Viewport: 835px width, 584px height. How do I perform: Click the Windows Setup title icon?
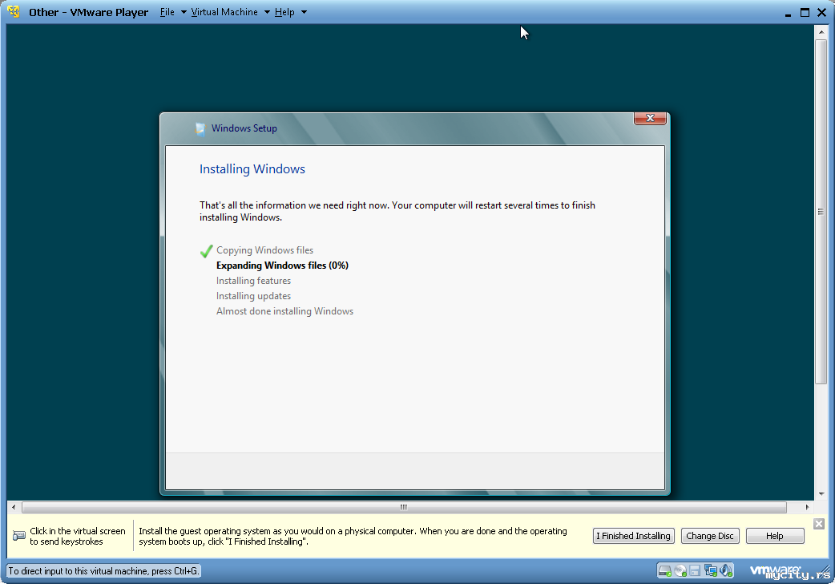[200, 129]
